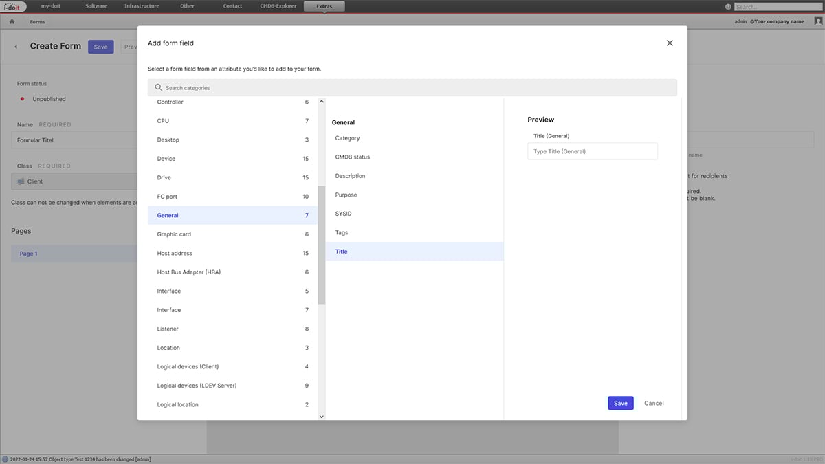Open the user profile icon top right
The width and height of the screenshot is (825, 464).
[817, 21]
